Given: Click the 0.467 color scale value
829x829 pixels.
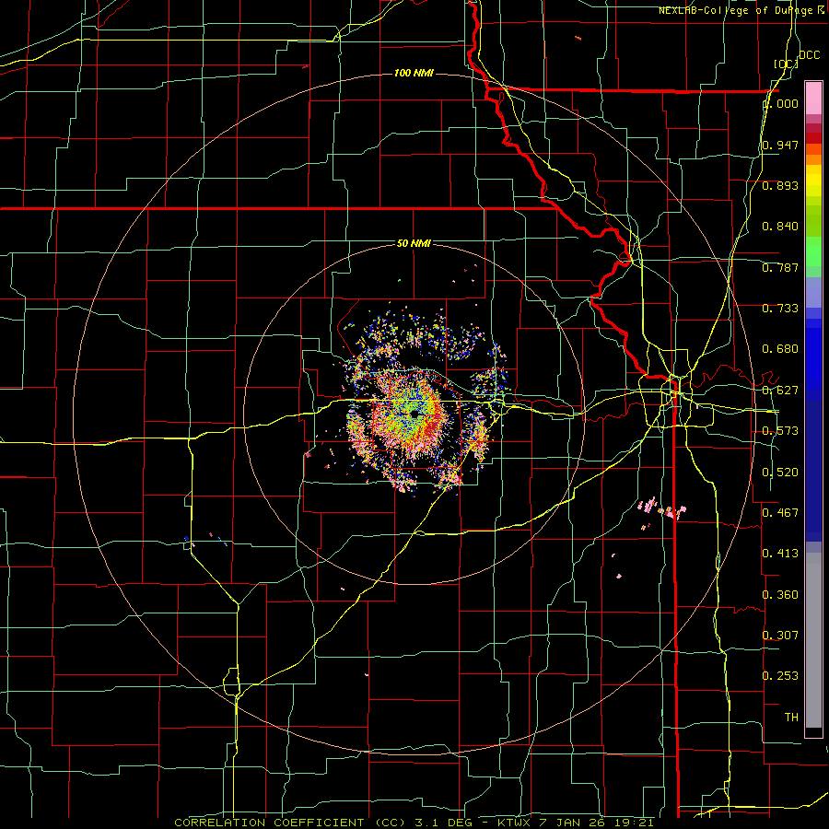Looking at the screenshot, I should 780,512.
